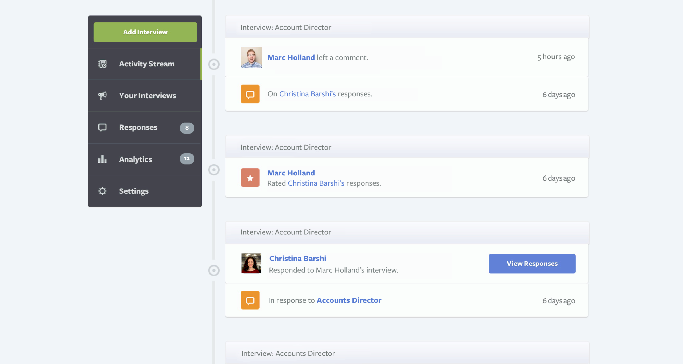Open Christina Barshi profile name link
This screenshot has height=364, width=683.
click(297, 259)
